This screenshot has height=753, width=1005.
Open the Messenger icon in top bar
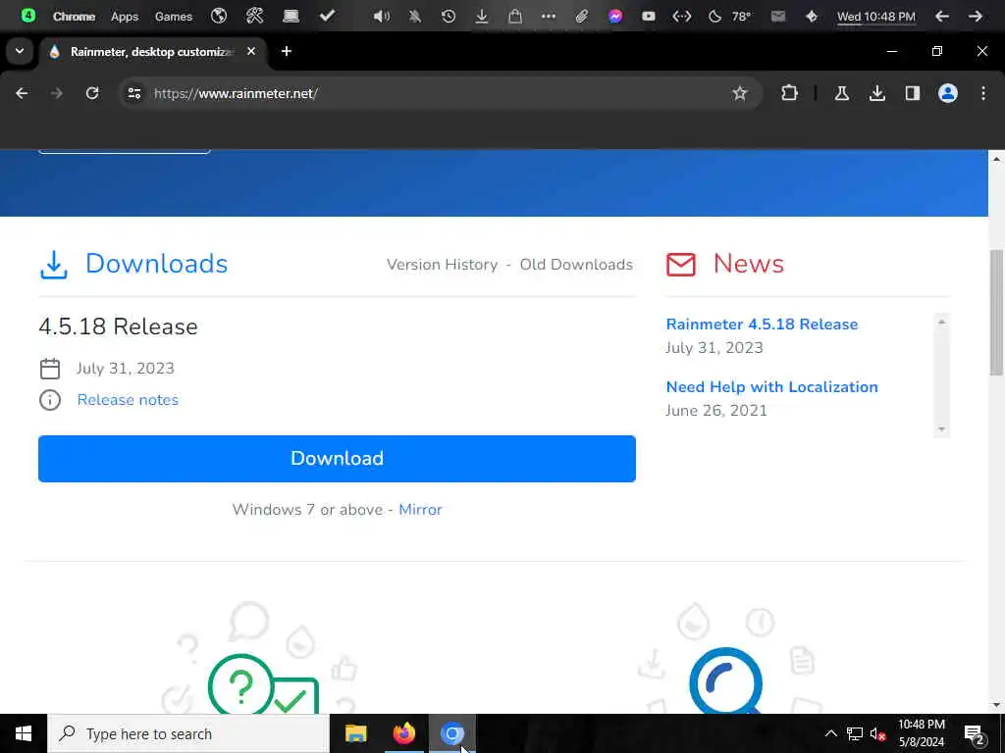[x=615, y=17]
